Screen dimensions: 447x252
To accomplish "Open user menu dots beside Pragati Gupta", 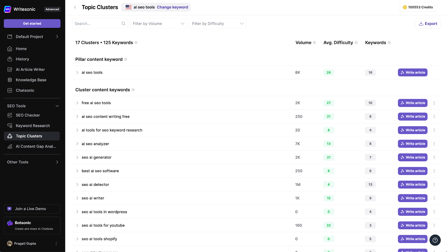I will pos(56,244).
